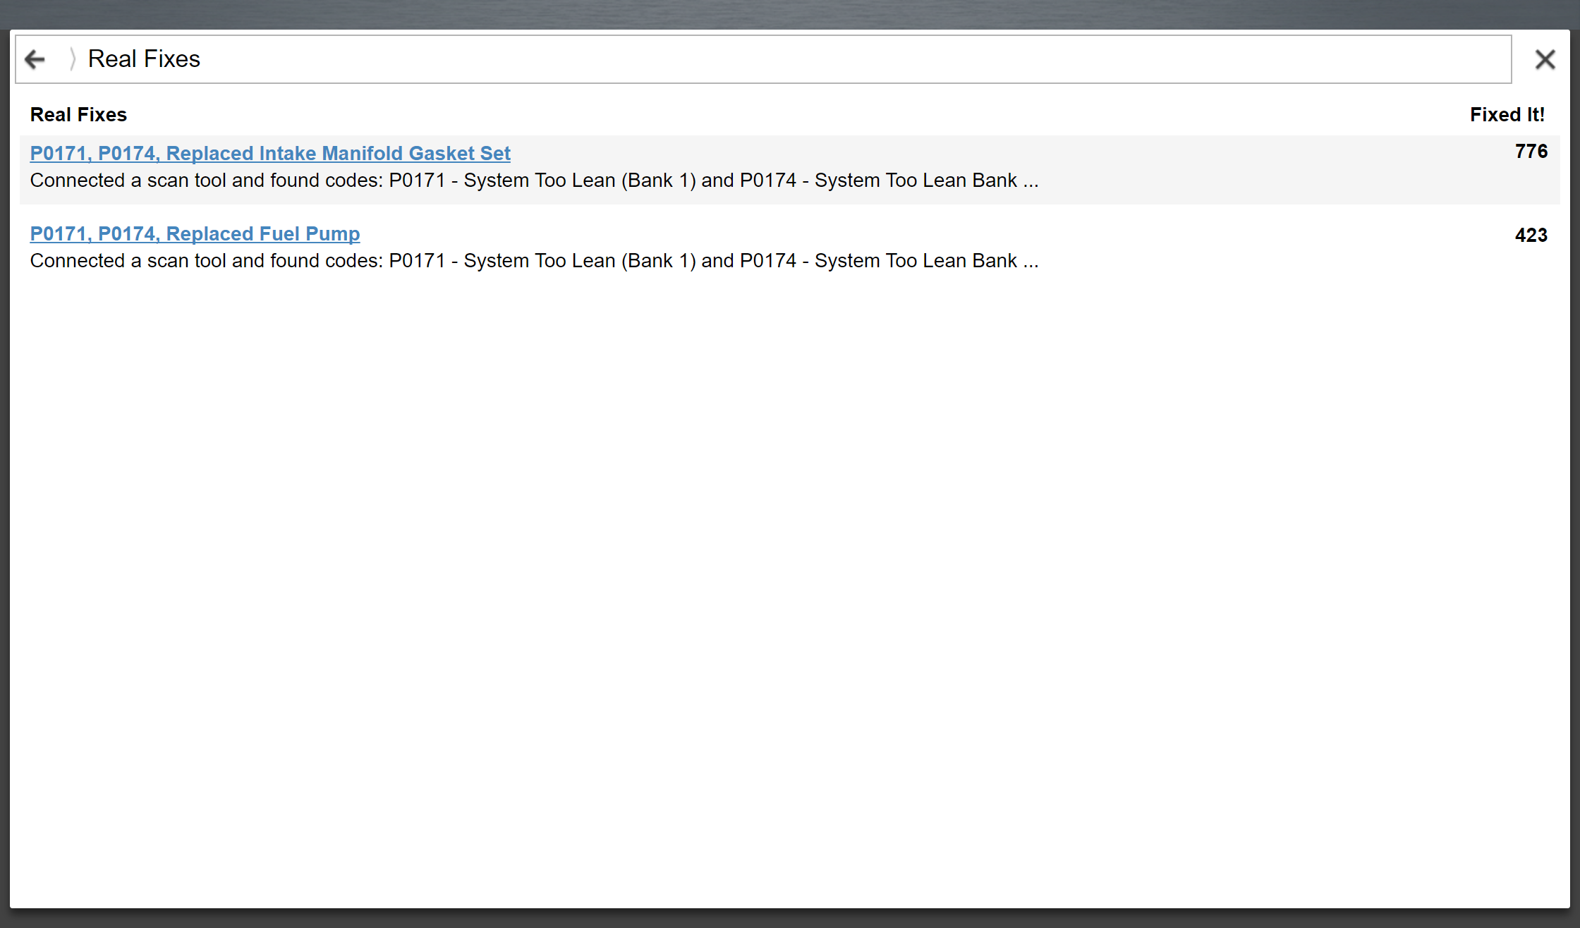Click the ellipsis ending first fix description
Viewport: 1580px width, 928px height.
pos(1031,182)
